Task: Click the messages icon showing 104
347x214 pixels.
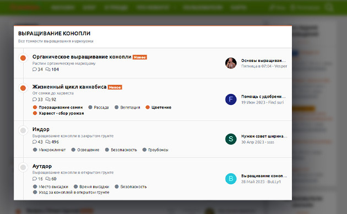Action: point(48,70)
